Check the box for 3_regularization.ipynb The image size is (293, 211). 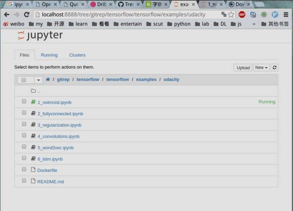(x=24, y=124)
